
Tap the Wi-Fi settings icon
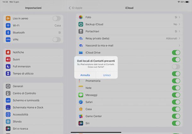point(8,25)
